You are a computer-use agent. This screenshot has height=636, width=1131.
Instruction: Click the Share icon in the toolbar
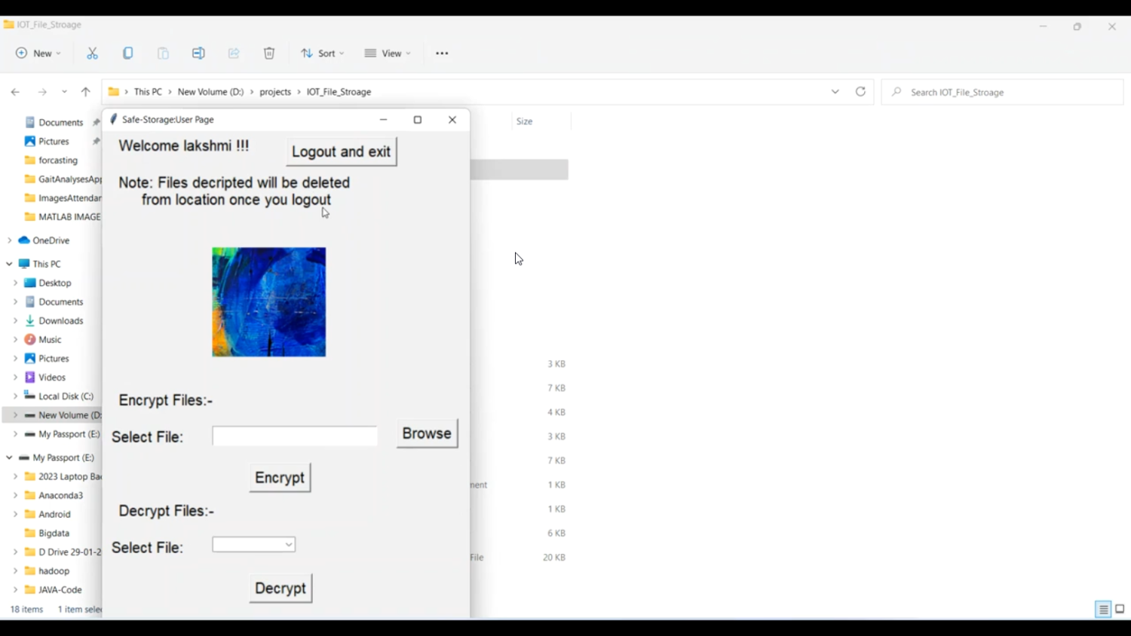click(x=234, y=53)
